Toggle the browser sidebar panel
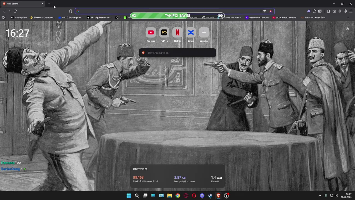This screenshot has height=200, width=355. click(x=329, y=11)
